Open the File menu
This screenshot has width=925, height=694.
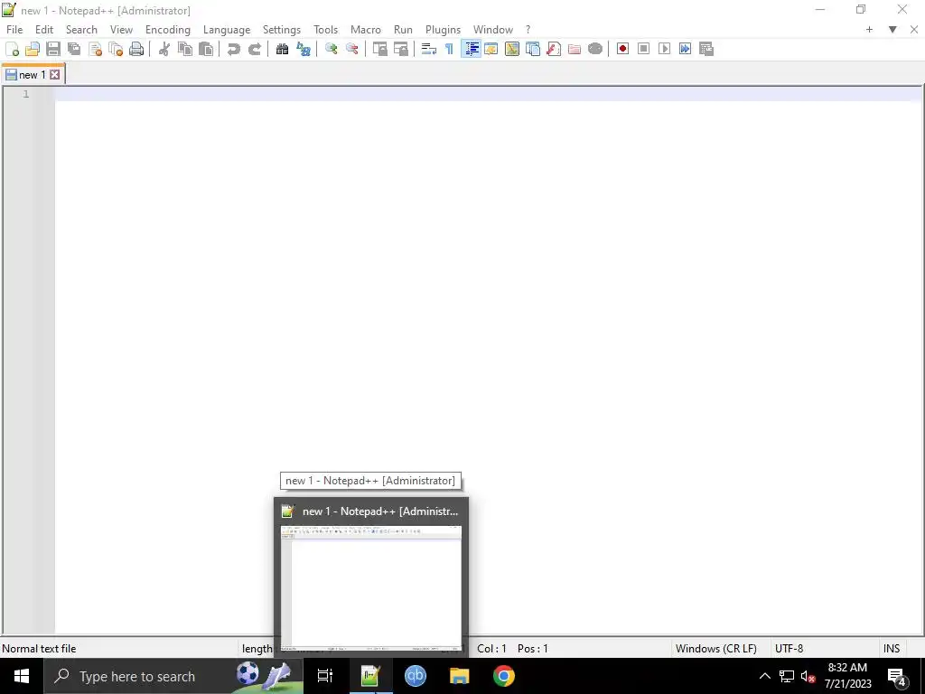[14, 30]
